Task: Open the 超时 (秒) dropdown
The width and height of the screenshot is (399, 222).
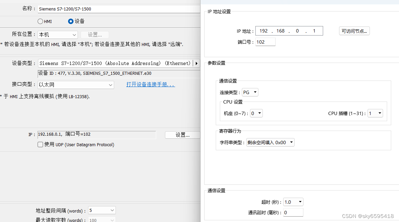Action: tap(293, 202)
